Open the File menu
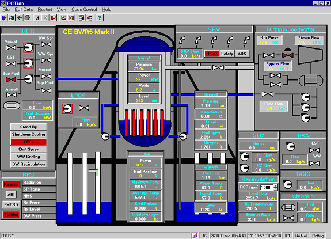 [6, 9]
